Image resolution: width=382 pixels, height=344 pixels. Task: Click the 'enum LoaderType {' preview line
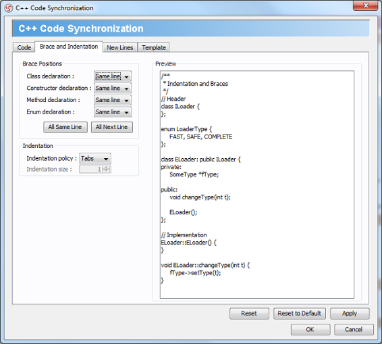click(187, 129)
